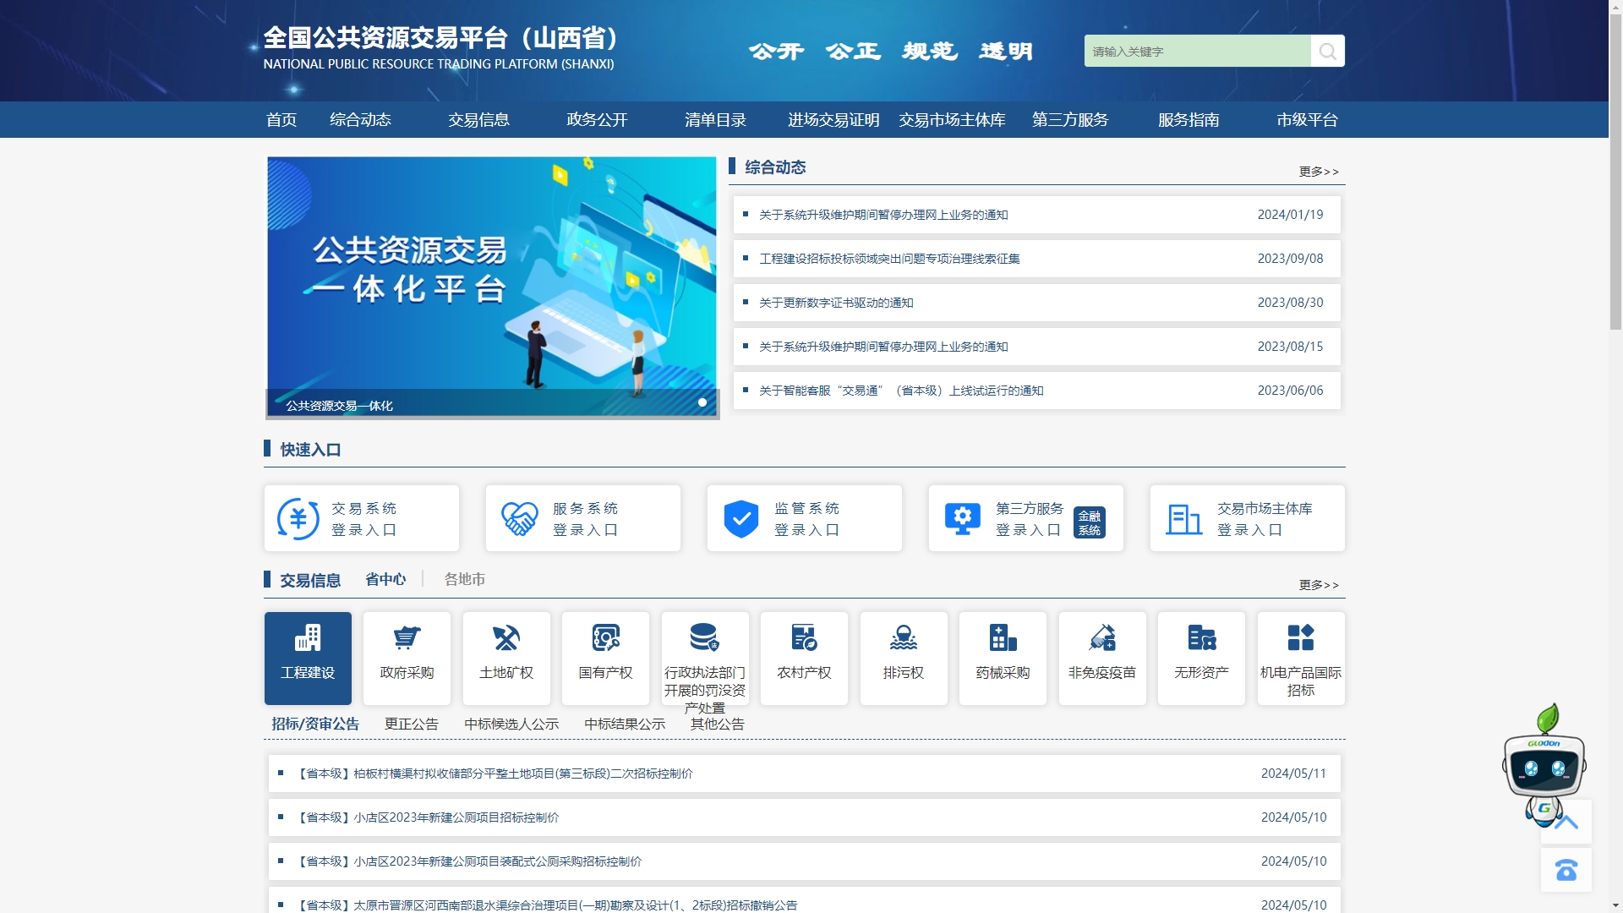Open the 关于更新数字证书驱动的通知 notice link
Image resolution: width=1623 pixels, height=913 pixels.
click(x=836, y=303)
